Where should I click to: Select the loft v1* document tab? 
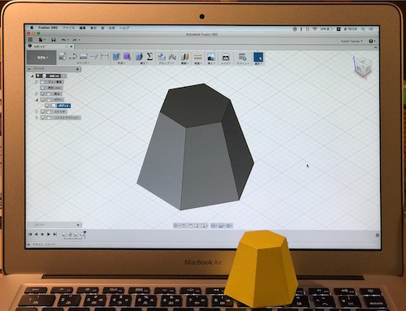pos(50,46)
